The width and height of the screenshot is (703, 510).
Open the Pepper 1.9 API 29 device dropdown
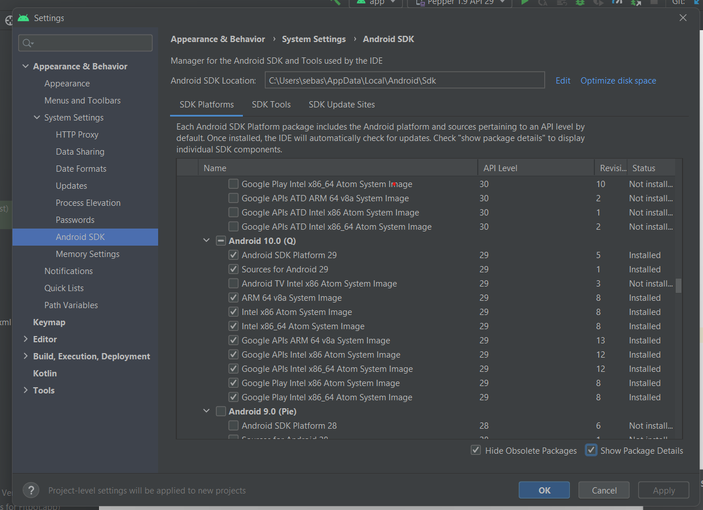coord(460,2)
